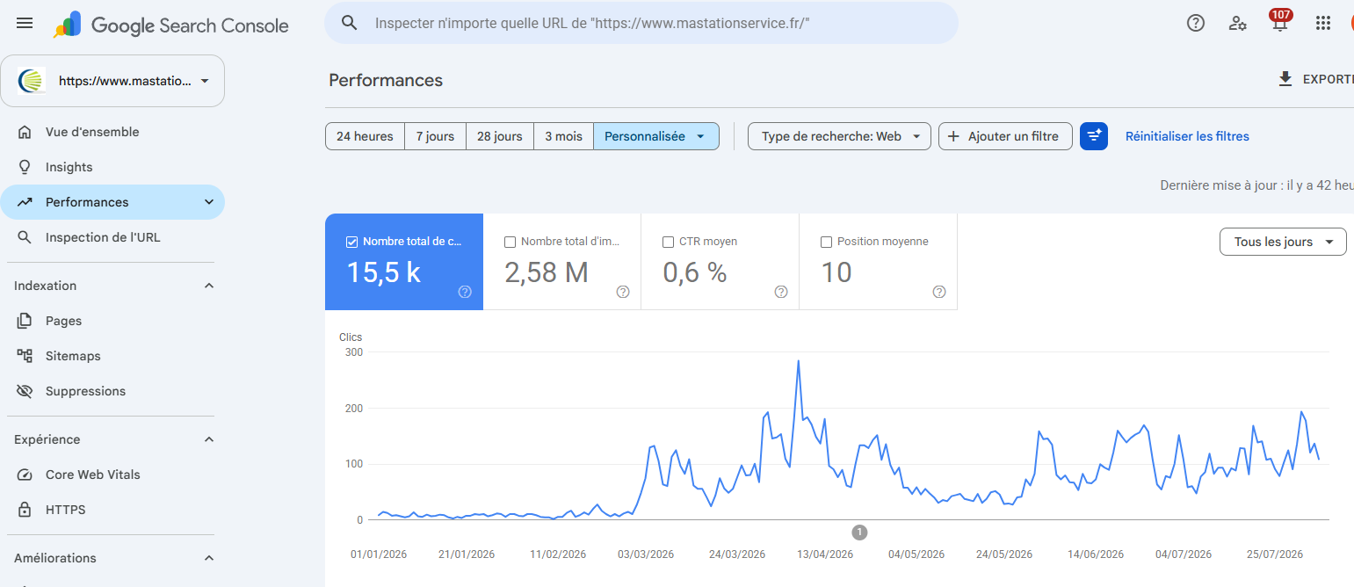The height and width of the screenshot is (587, 1354).
Task: Open Type de recherche: Web dropdown
Action: 839,136
